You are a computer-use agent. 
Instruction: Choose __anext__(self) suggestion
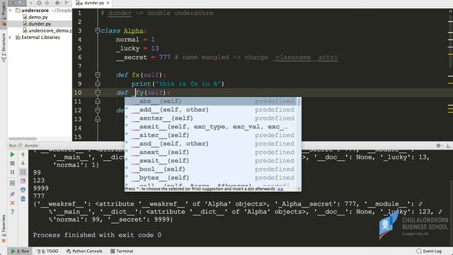(211, 152)
